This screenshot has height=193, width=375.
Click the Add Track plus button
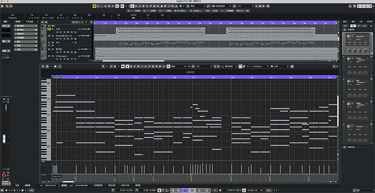coord(43,22)
